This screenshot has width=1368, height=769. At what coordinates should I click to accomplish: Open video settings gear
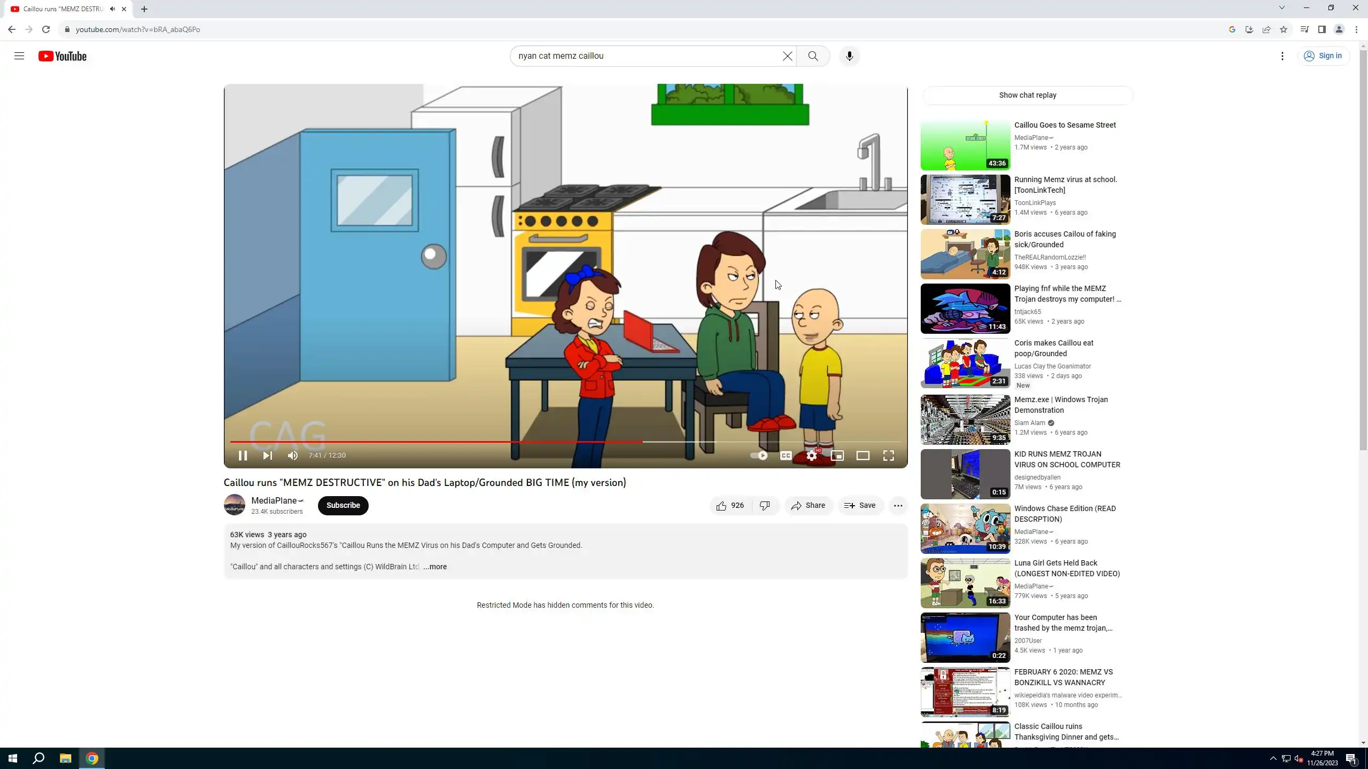click(x=811, y=456)
